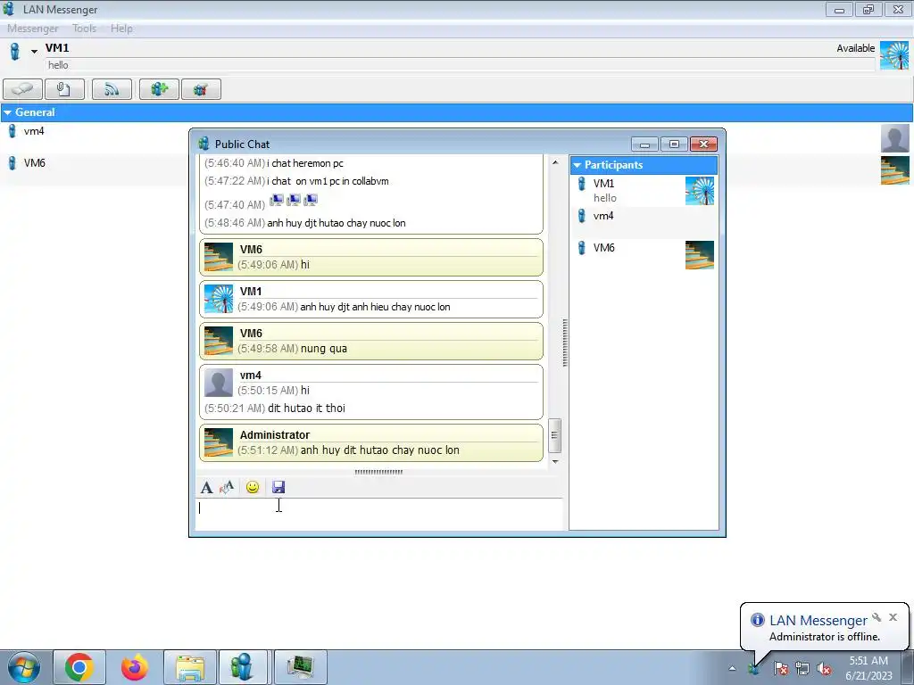Click the chat scrollbar thumb
The width and height of the screenshot is (914, 685).
click(x=555, y=435)
